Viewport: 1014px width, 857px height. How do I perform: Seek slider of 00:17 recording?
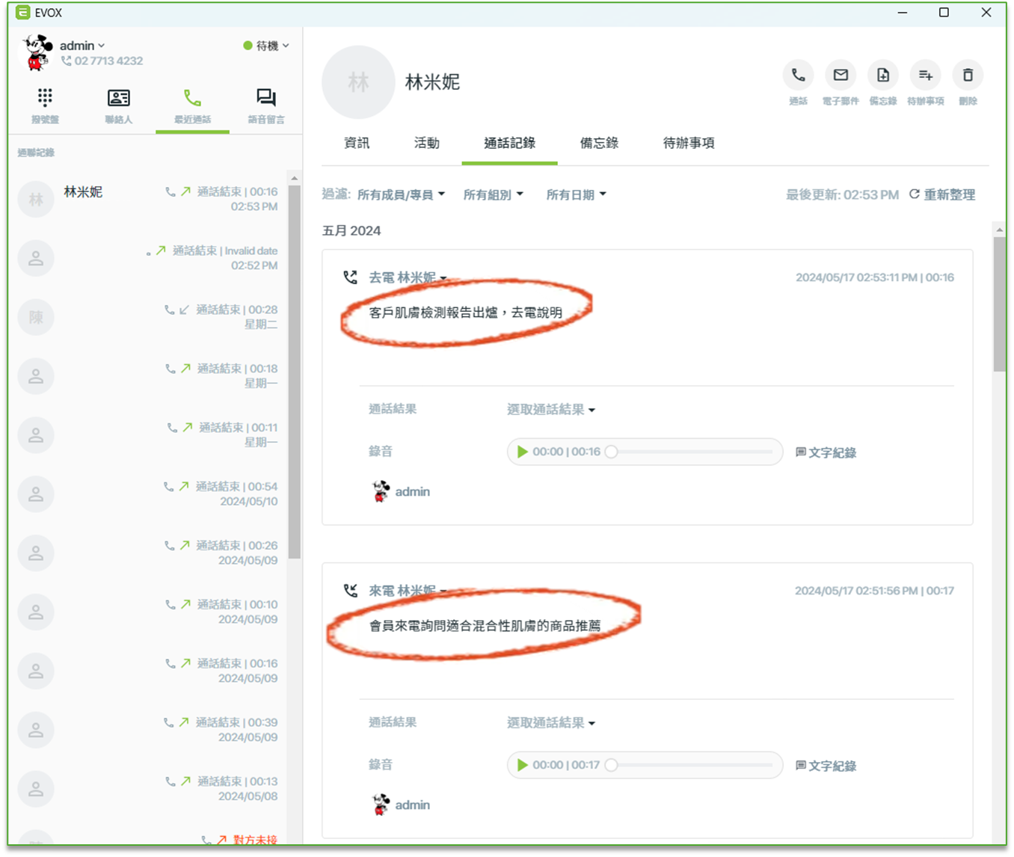coord(692,765)
